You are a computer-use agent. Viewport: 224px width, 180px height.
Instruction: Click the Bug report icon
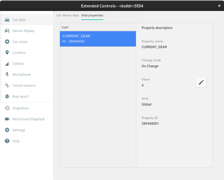7,97
